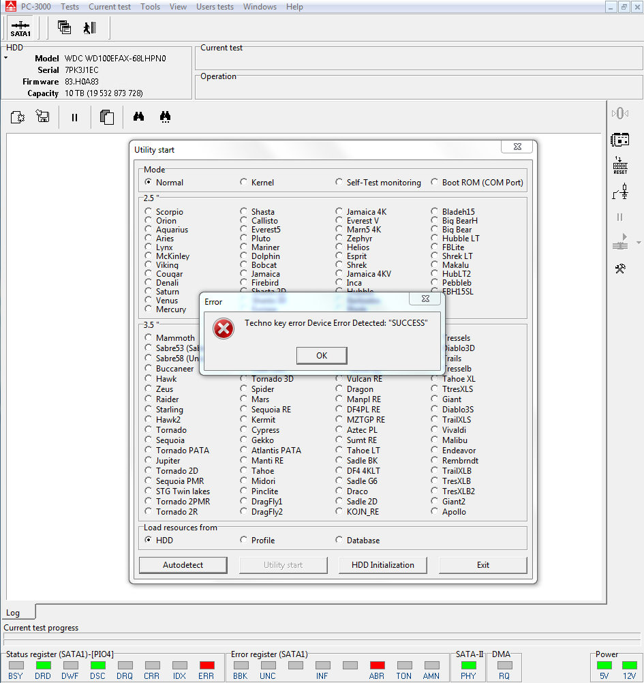Click the circuit board sidebar icon
The width and height of the screenshot is (644, 683).
[619, 140]
